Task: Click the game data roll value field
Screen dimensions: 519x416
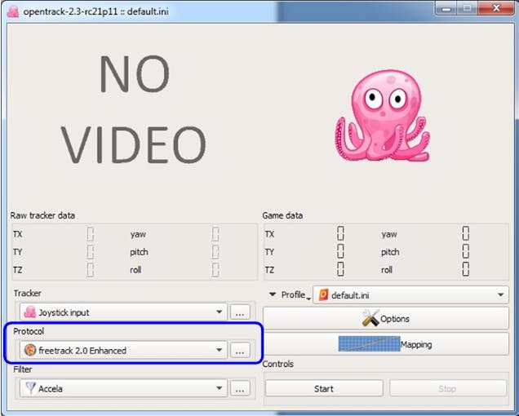Action: pyautogui.click(x=466, y=269)
